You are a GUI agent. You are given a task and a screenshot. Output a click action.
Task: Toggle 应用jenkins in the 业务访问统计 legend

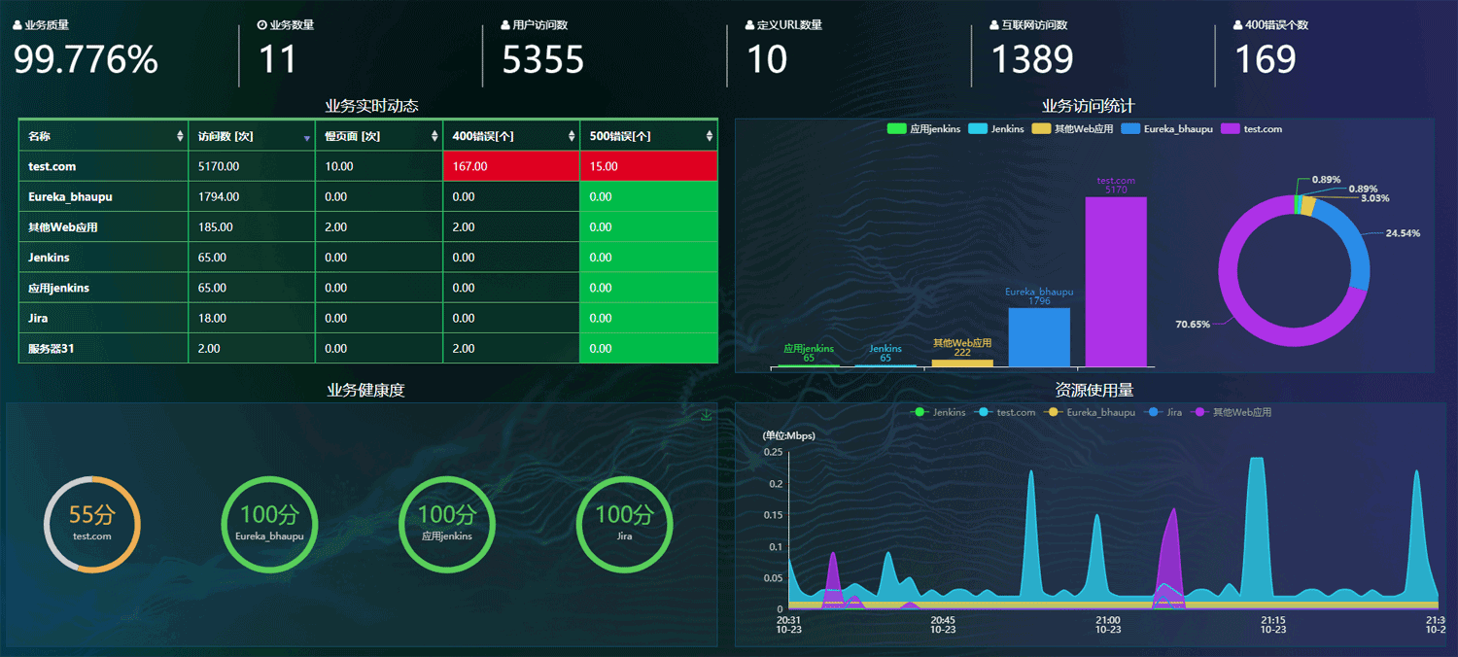(923, 129)
